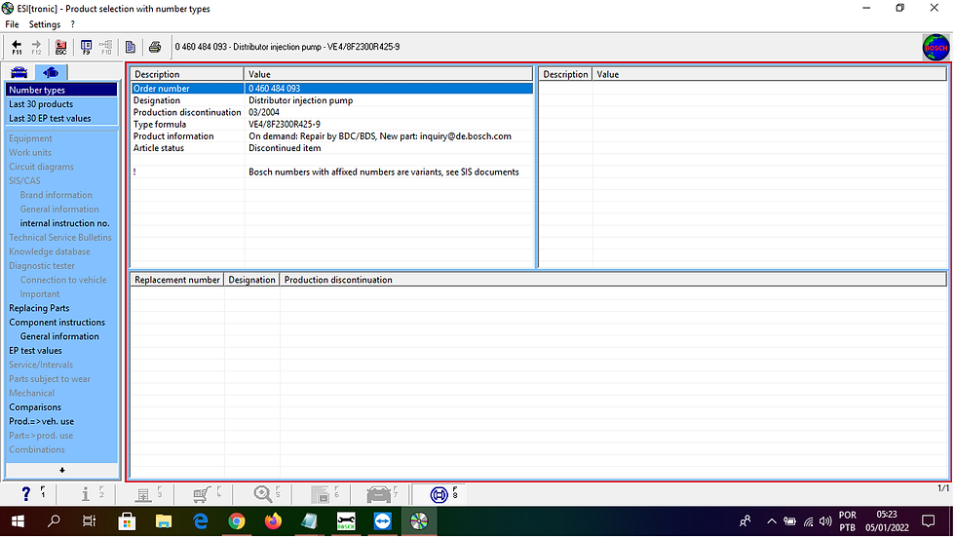Image resolution: width=955 pixels, height=539 pixels.
Task: Click left table Description column header
Action: tap(187, 74)
